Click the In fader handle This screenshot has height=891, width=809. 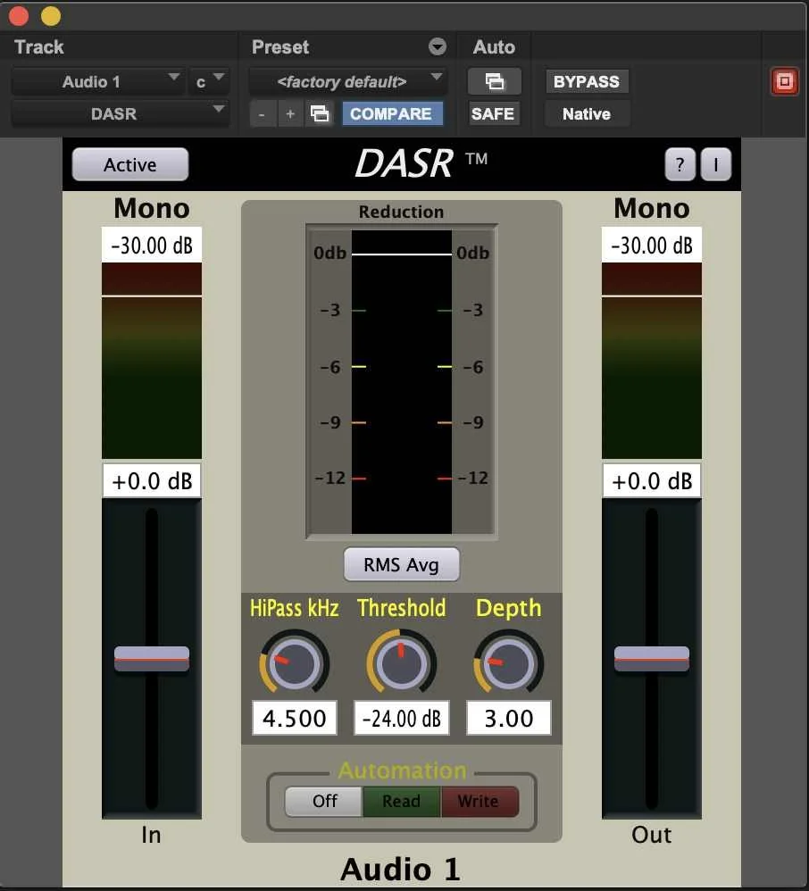tap(152, 659)
